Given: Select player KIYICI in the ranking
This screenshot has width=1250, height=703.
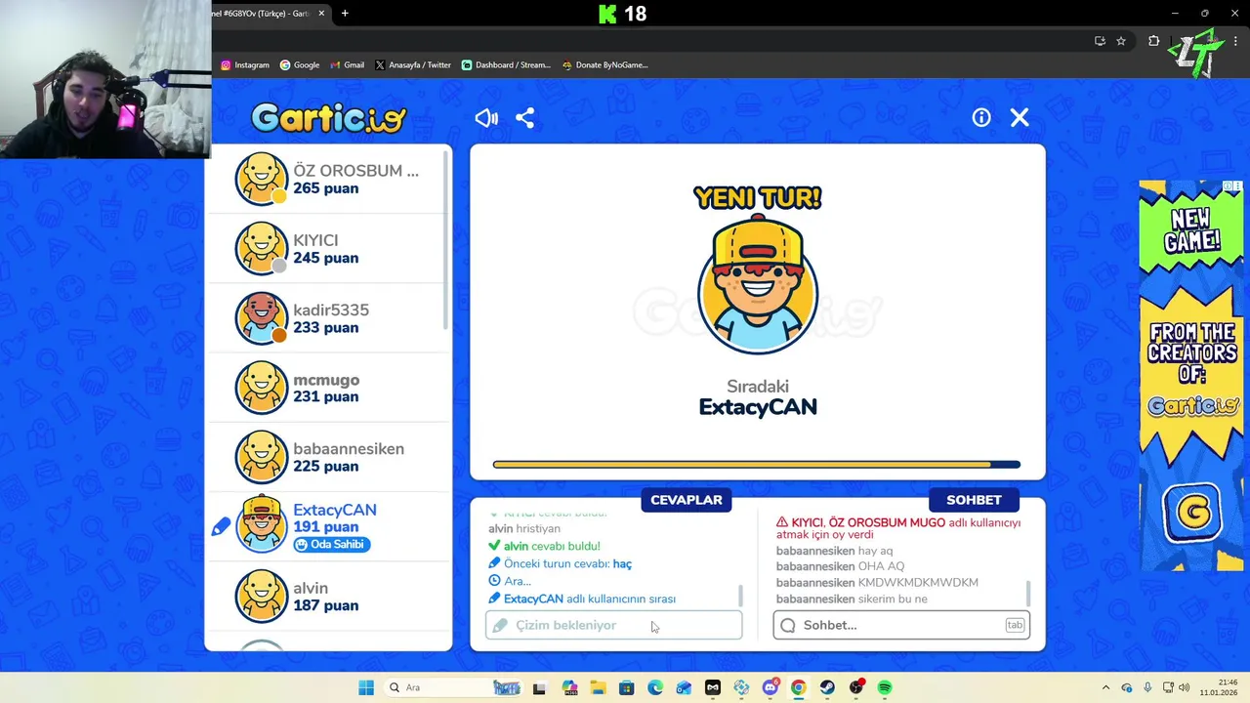Looking at the screenshot, I should [328, 248].
